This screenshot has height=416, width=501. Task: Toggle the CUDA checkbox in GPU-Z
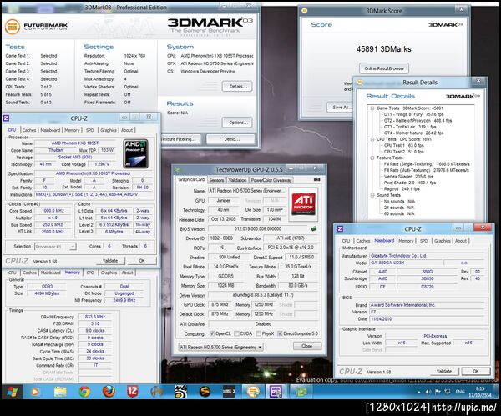click(x=237, y=333)
